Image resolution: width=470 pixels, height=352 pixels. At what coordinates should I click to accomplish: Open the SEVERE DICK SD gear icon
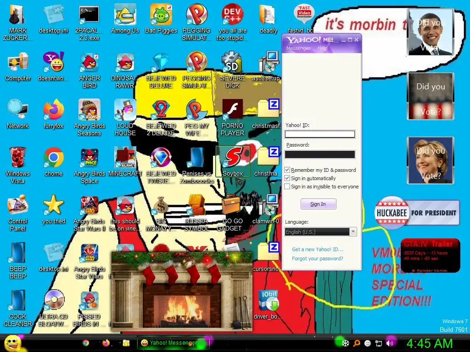click(x=233, y=71)
